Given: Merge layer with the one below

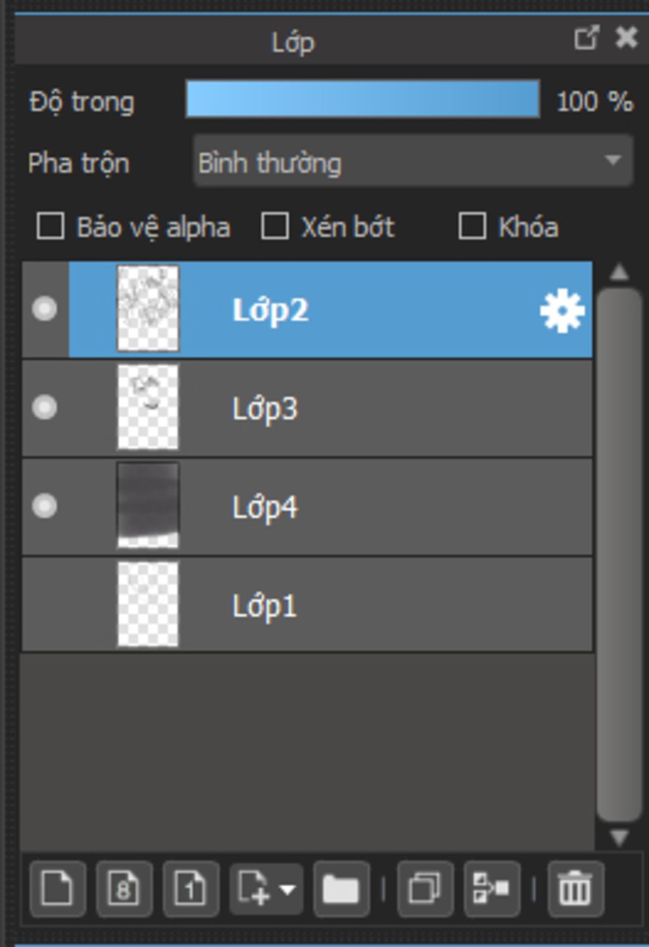Looking at the screenshot, I should coord(492,889).
